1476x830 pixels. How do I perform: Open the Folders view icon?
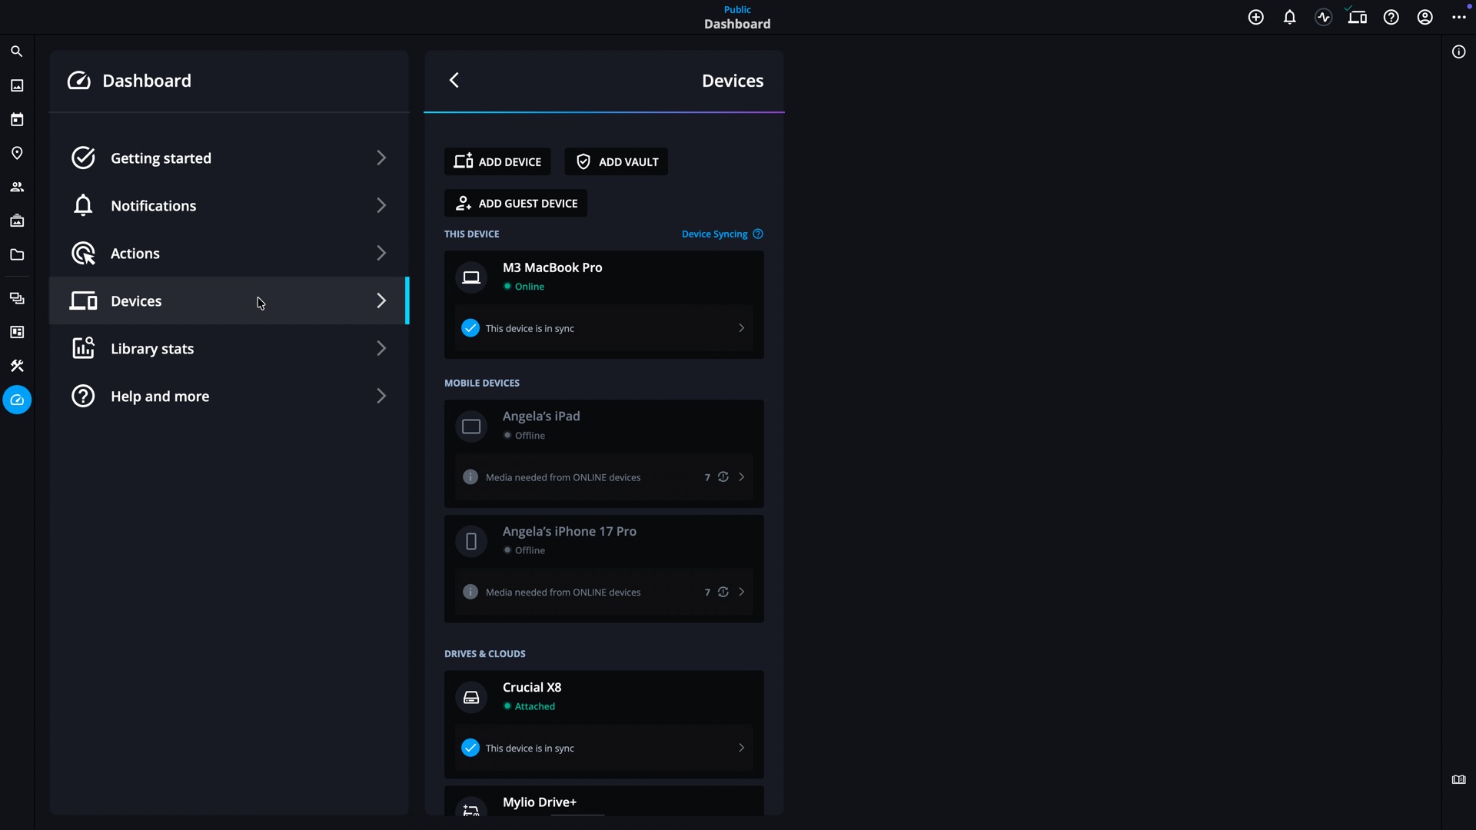click(17, 254)
